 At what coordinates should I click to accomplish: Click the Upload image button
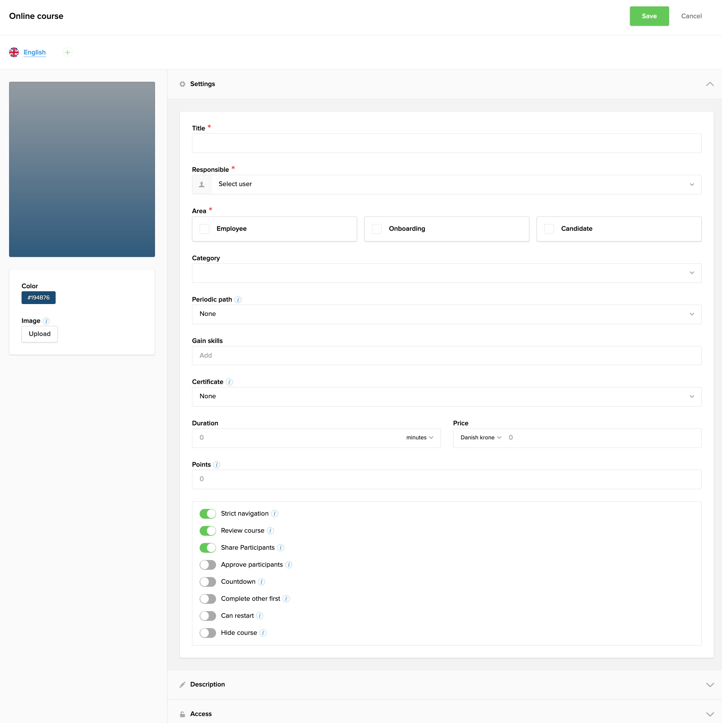pos(39,334)
